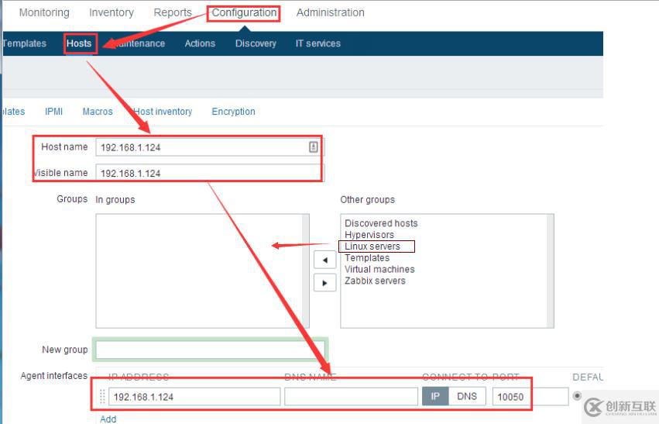Move selected group right to Other groups
Screen dimensions: 659x424
(x=325, y=283)
